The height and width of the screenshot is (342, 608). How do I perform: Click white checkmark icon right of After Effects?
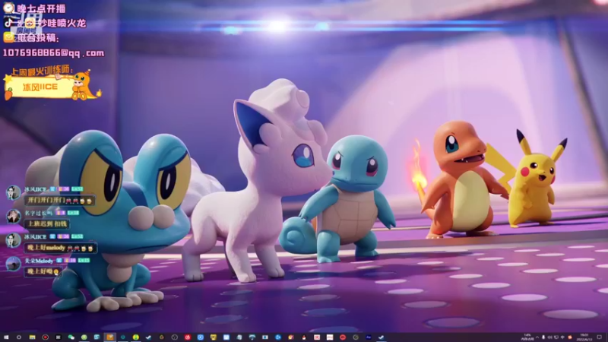tap(381, 337)
